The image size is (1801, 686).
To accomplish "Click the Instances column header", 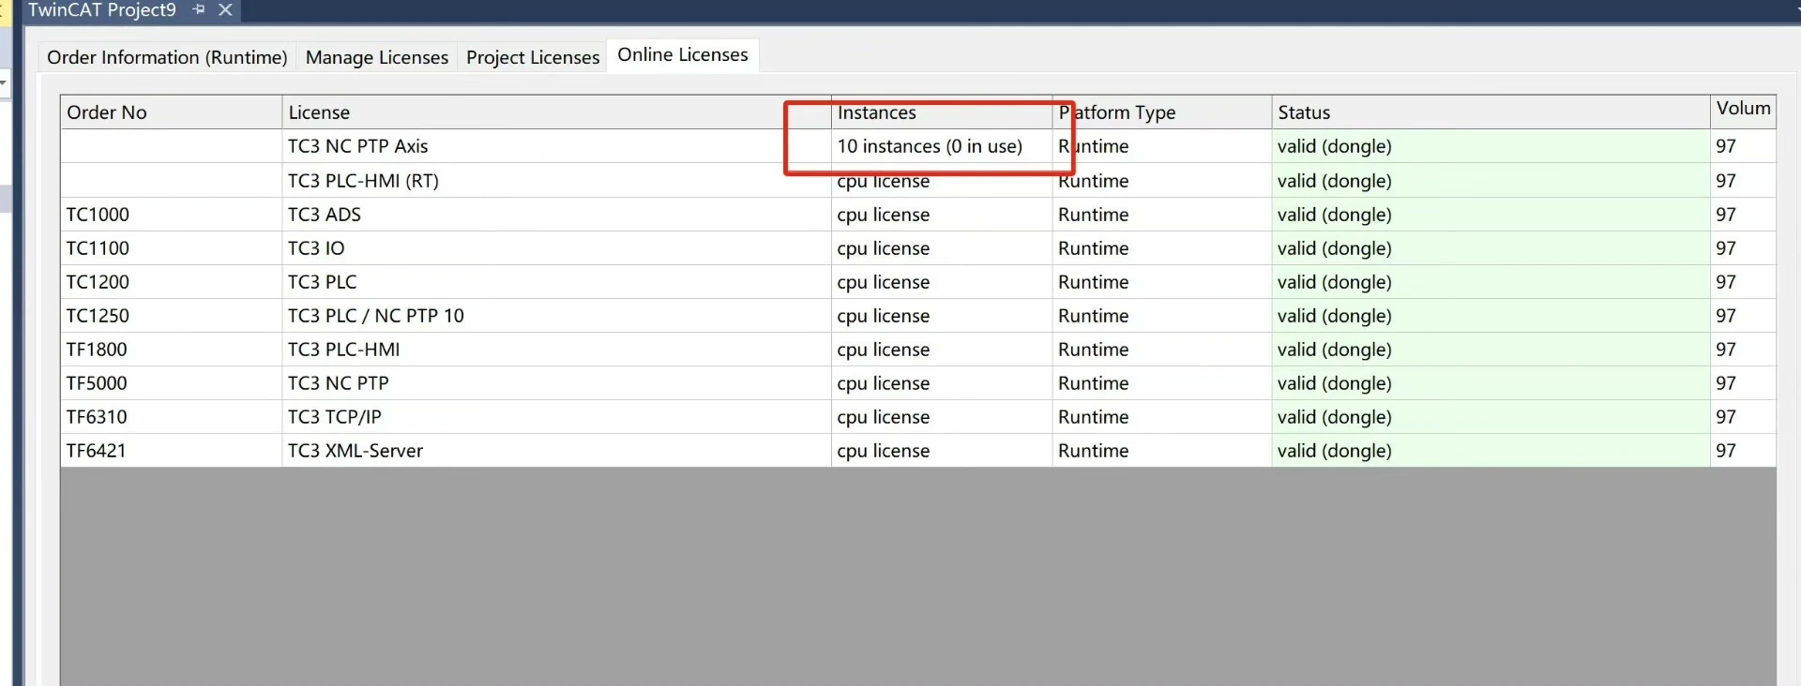I will click(x=942, y=112).
